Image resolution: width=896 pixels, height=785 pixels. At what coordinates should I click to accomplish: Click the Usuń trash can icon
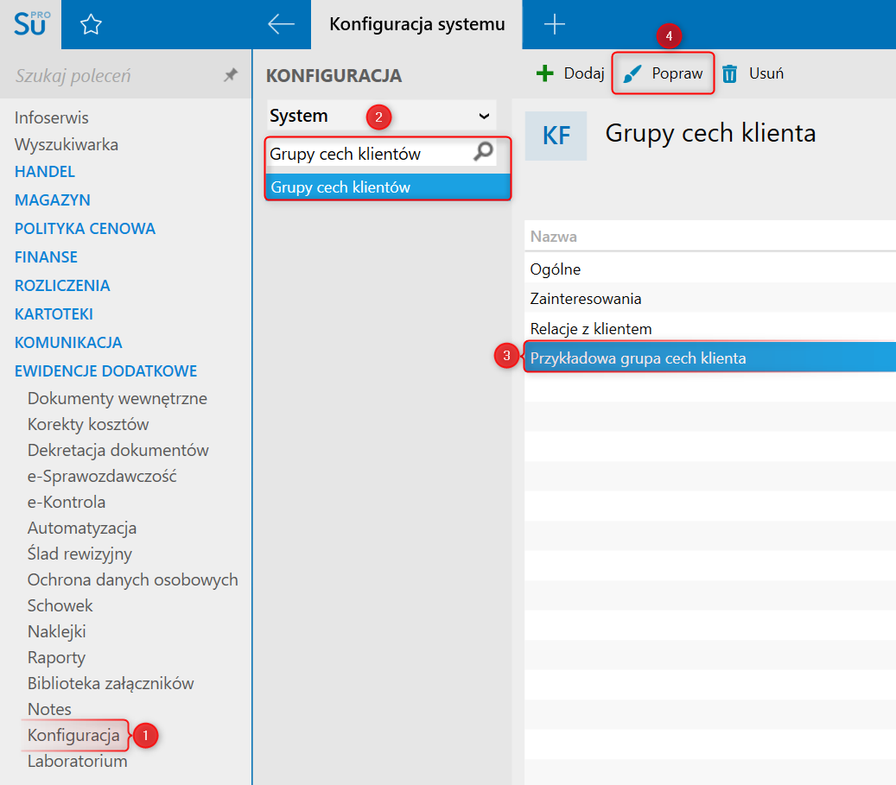[x=730, y=73]
